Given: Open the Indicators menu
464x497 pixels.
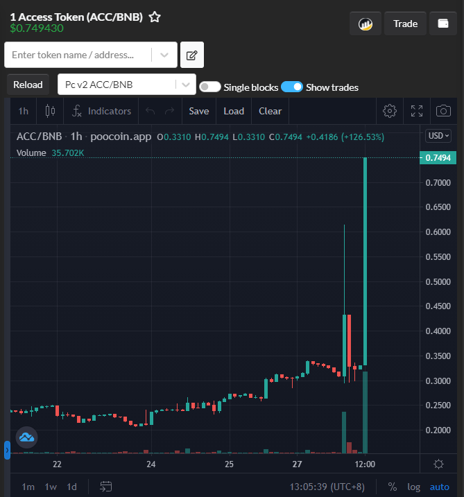Looking at the screenshot, I should click(x=101, y=112).
